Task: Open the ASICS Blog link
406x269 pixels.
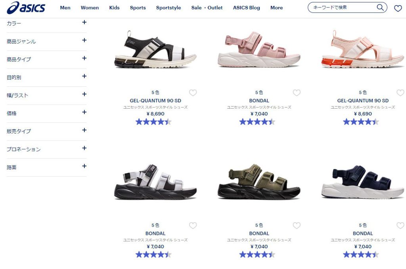Action: tap(247, 8)
